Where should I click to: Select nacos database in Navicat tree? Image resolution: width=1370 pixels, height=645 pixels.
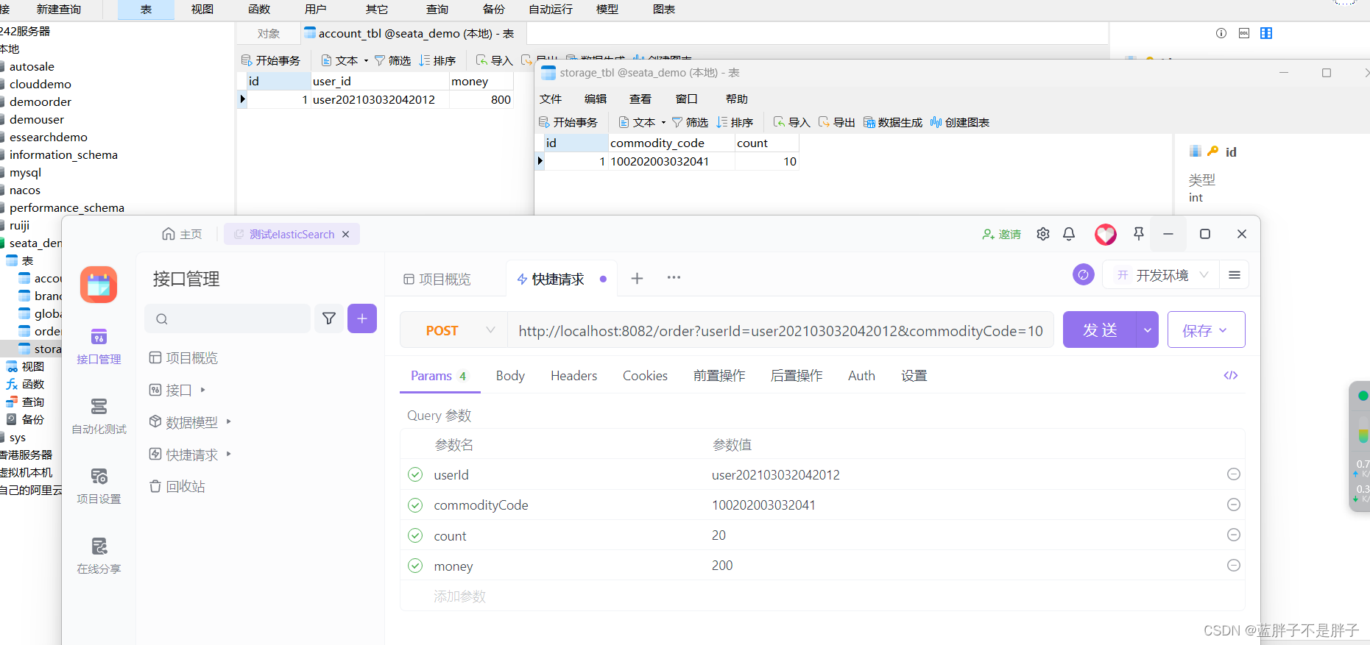pos(25,190)
